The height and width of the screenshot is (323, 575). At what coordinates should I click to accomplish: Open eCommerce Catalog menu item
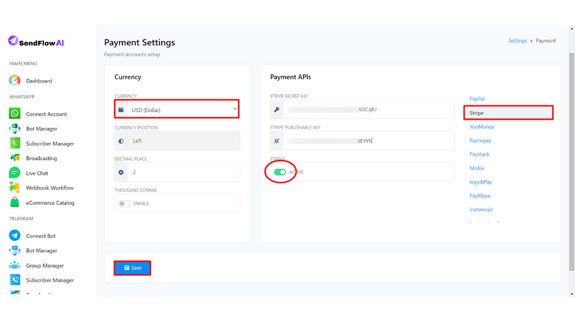50,203
